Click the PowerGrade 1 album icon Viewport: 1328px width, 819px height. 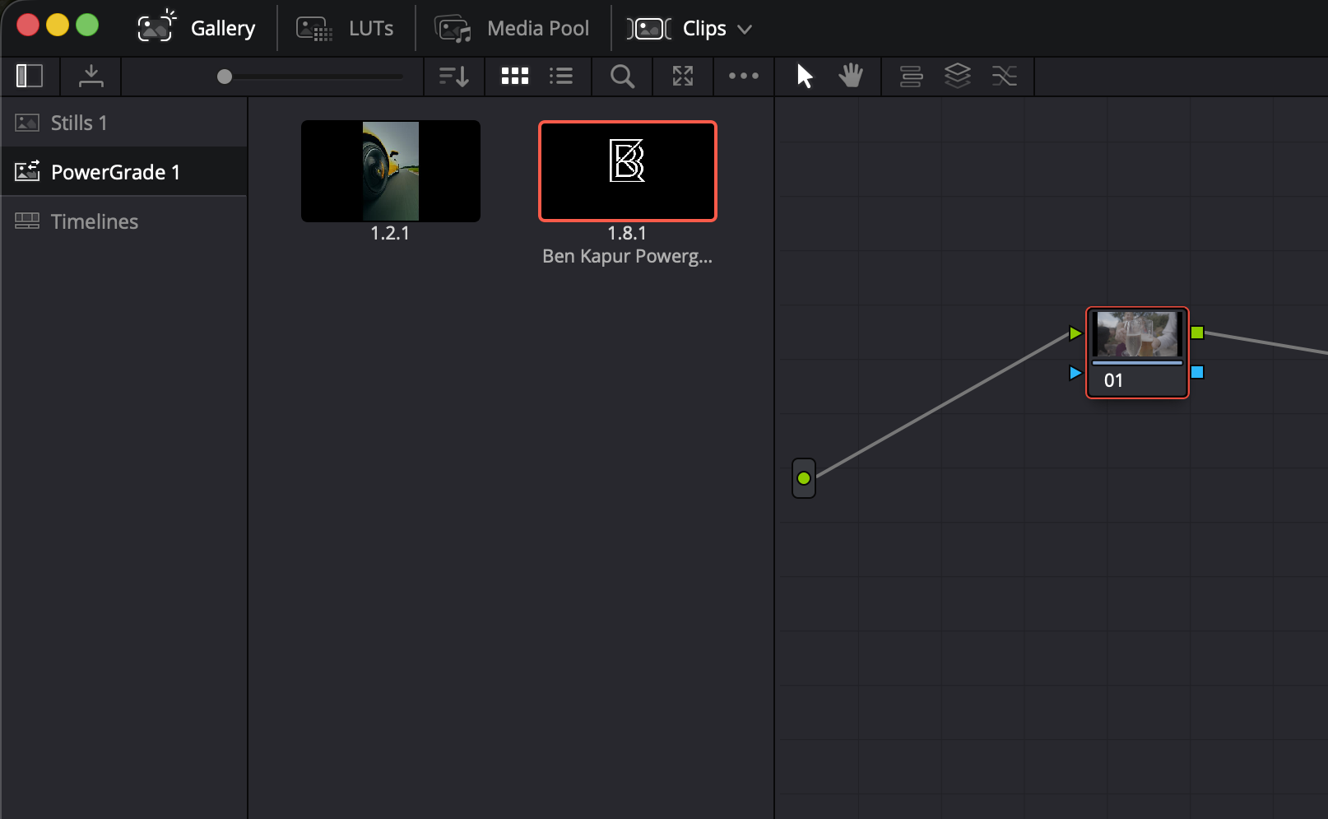click(x=27, y=171)
